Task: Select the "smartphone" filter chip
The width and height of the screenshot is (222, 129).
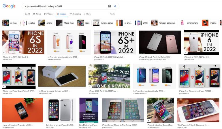Action: tap(190, 23)
